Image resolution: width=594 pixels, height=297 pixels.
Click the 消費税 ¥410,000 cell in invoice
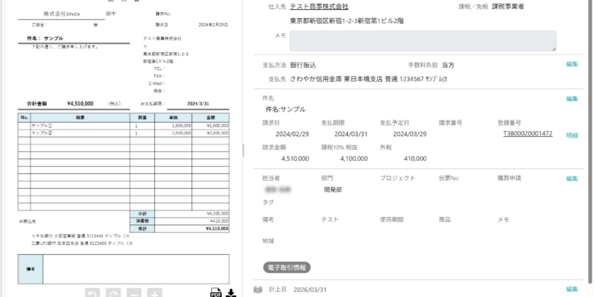click(191, 221)
